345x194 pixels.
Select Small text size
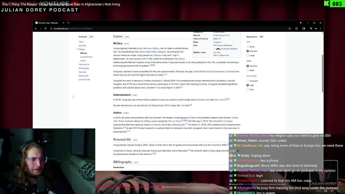pos(248,47)
